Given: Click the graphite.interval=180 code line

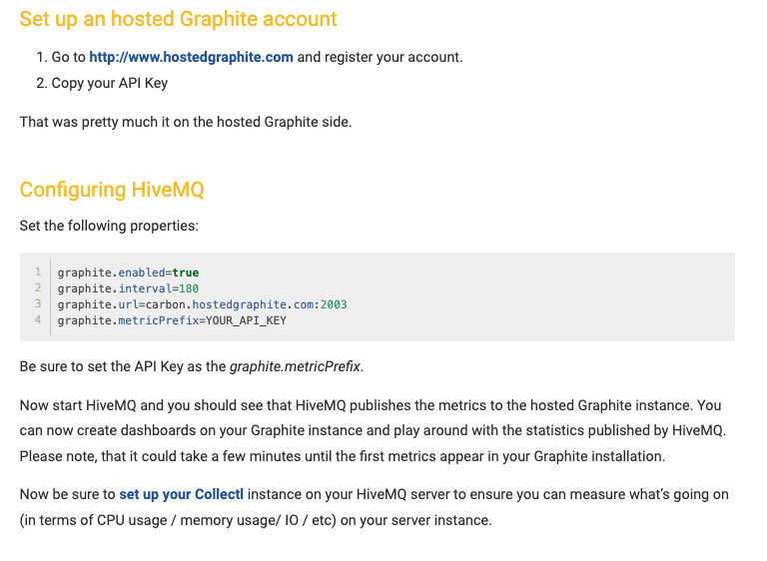Looking at the screenshot, I should [128, 288].
